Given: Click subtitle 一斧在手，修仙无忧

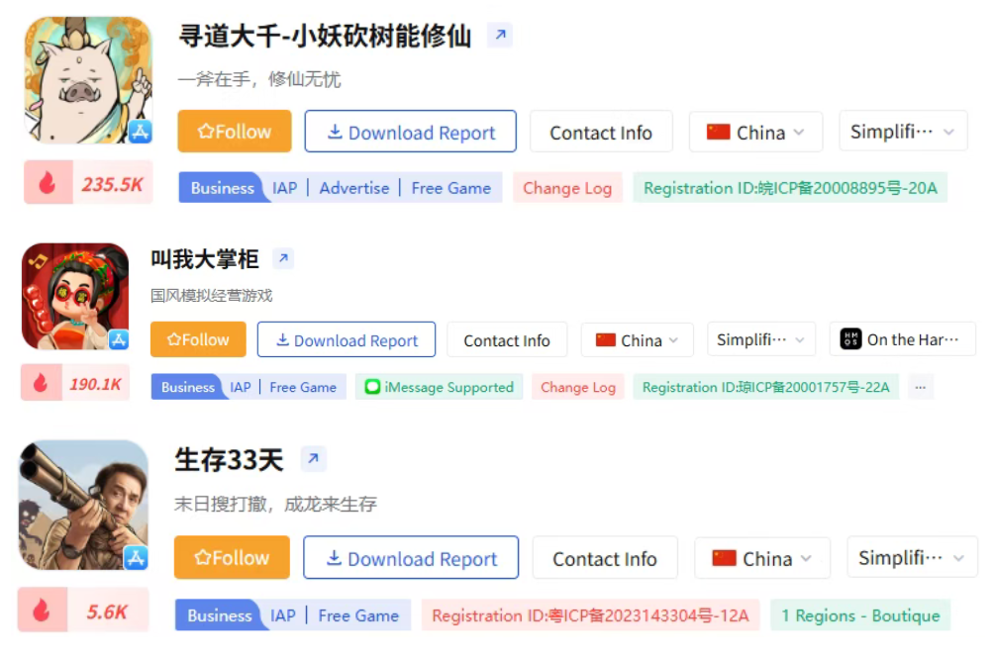Looking at the screenshot, I should tap(259, 79).
